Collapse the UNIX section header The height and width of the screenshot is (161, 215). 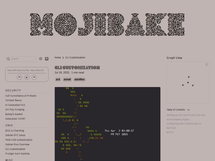[9, 125]
